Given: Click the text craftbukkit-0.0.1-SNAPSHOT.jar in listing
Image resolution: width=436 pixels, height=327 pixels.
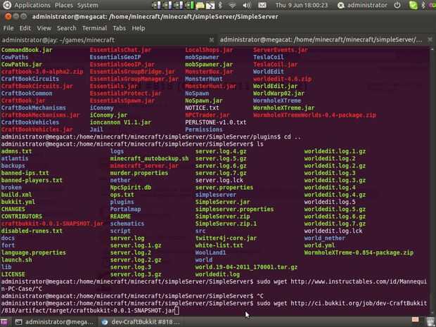Looking at the screenshot, I should click(52, 224).
